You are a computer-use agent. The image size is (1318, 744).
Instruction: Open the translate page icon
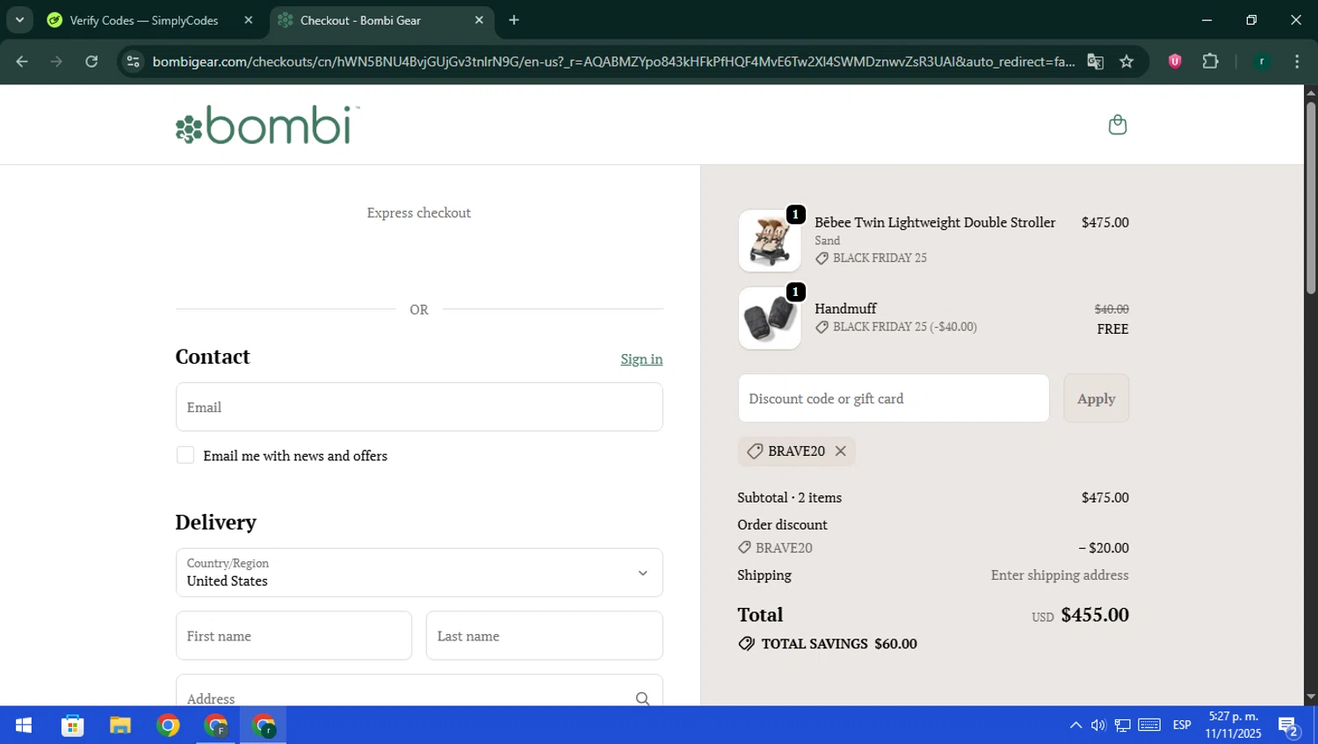click(x=1095, y=61)
